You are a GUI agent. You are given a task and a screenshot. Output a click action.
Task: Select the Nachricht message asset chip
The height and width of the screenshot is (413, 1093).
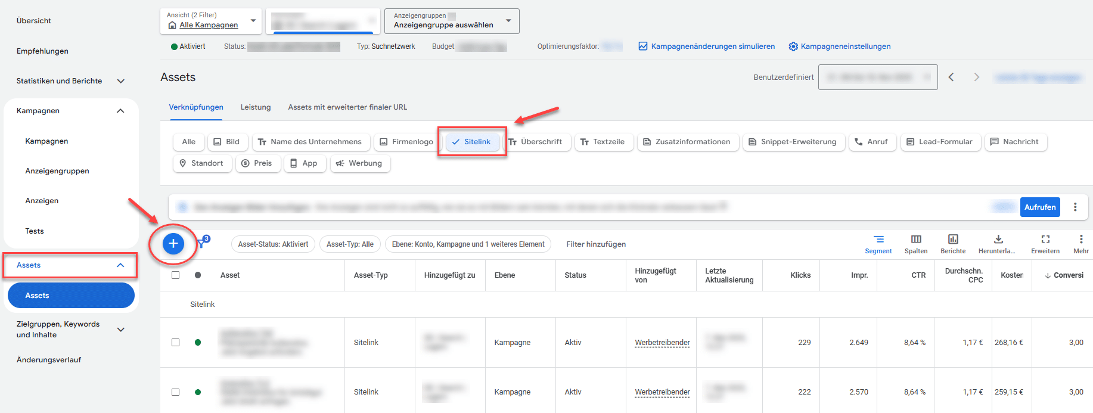tap(1016, 142)
